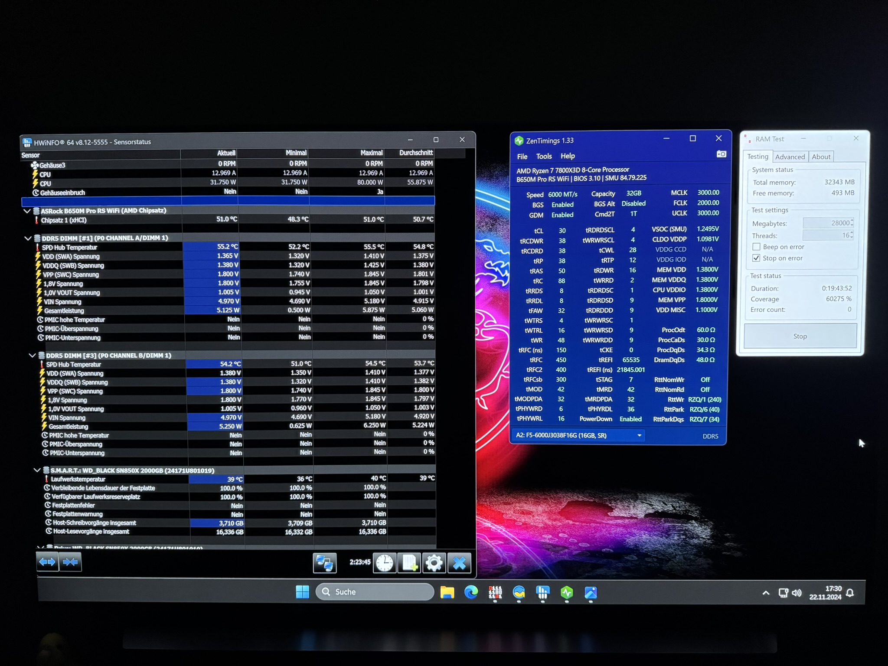
Task: Click the taskbar Suche search field
Action: point(375,592)
